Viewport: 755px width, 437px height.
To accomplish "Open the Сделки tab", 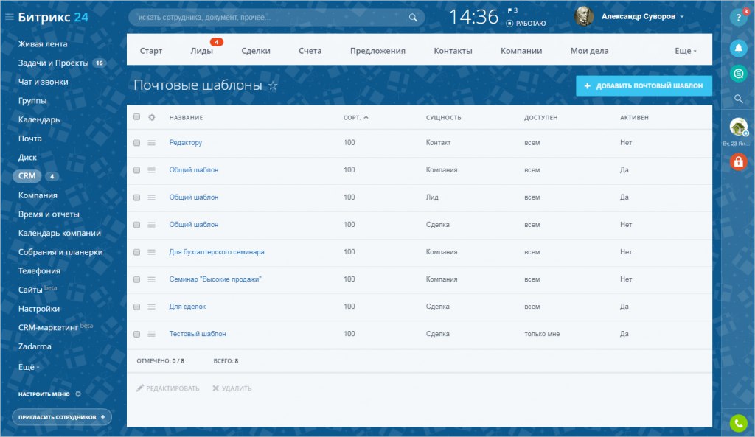I will (256, 51).
